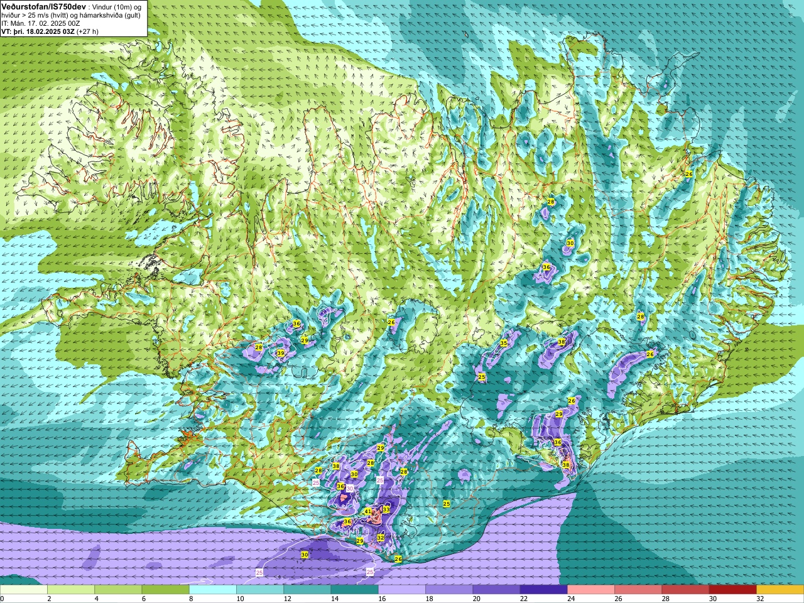Click the Veðurstofan/IS750dev title text

[44, 6]
